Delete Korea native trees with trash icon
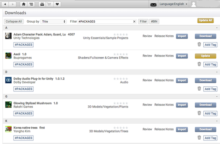The height and width of the screenshot is (144, 220). coord(199,137)
